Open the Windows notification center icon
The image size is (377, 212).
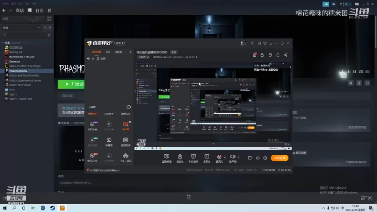[371, 208]
